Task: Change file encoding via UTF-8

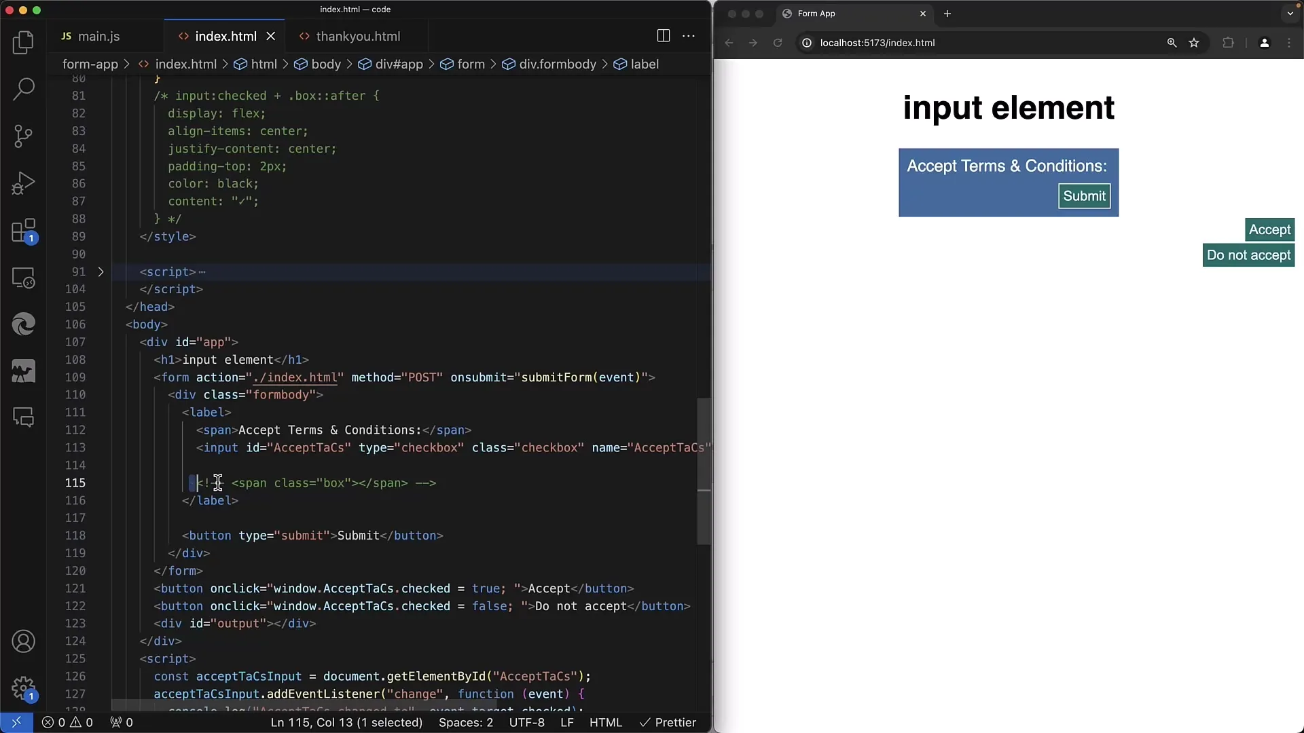Action: click(527, 722)
